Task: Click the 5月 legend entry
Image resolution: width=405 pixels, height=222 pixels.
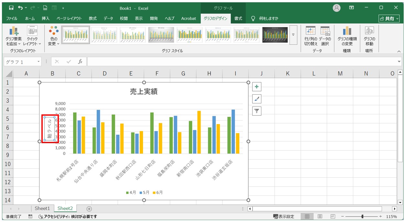Action: 145,193
